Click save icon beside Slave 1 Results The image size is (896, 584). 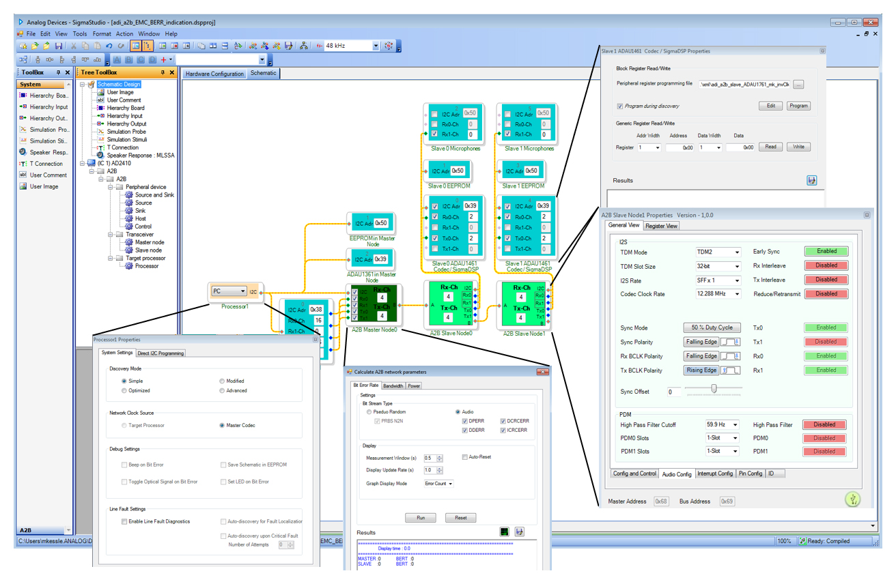[812, 180]
